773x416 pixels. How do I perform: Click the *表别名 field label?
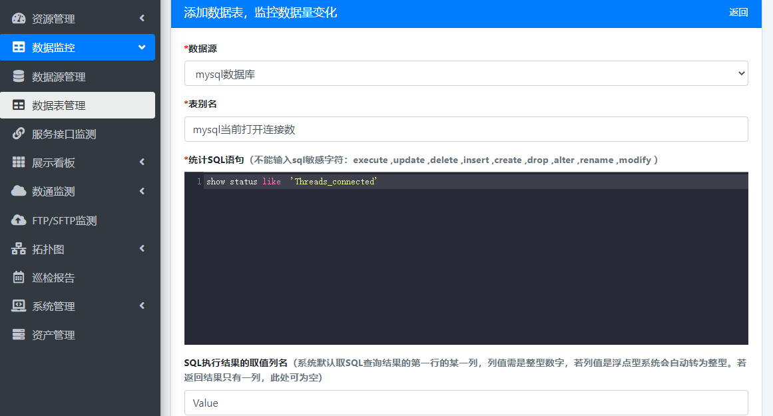(x=200, y=104)
